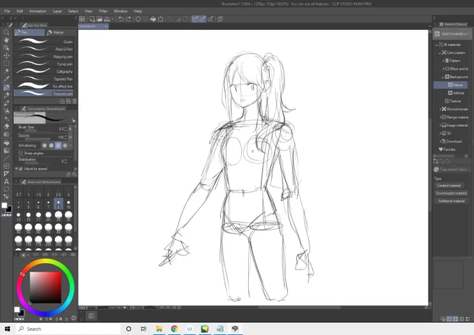Click the Open file folder icon
Screen dimensions: 474x335
pos(100,19)
